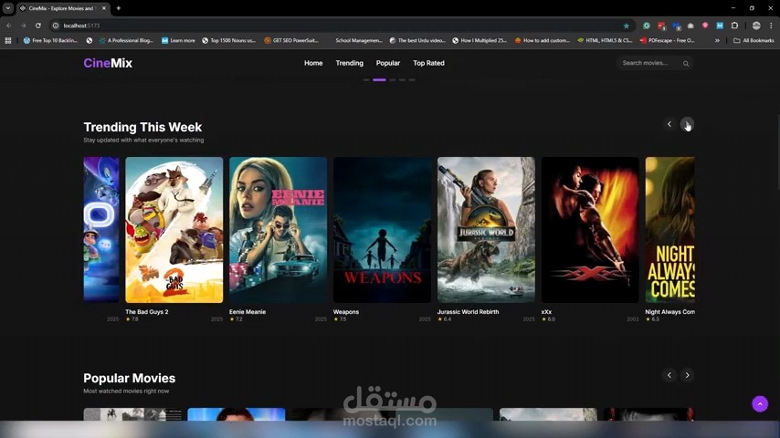Show next Trending This Week movies
This screenshot has width=780, height=438.
tap(687, 124)
